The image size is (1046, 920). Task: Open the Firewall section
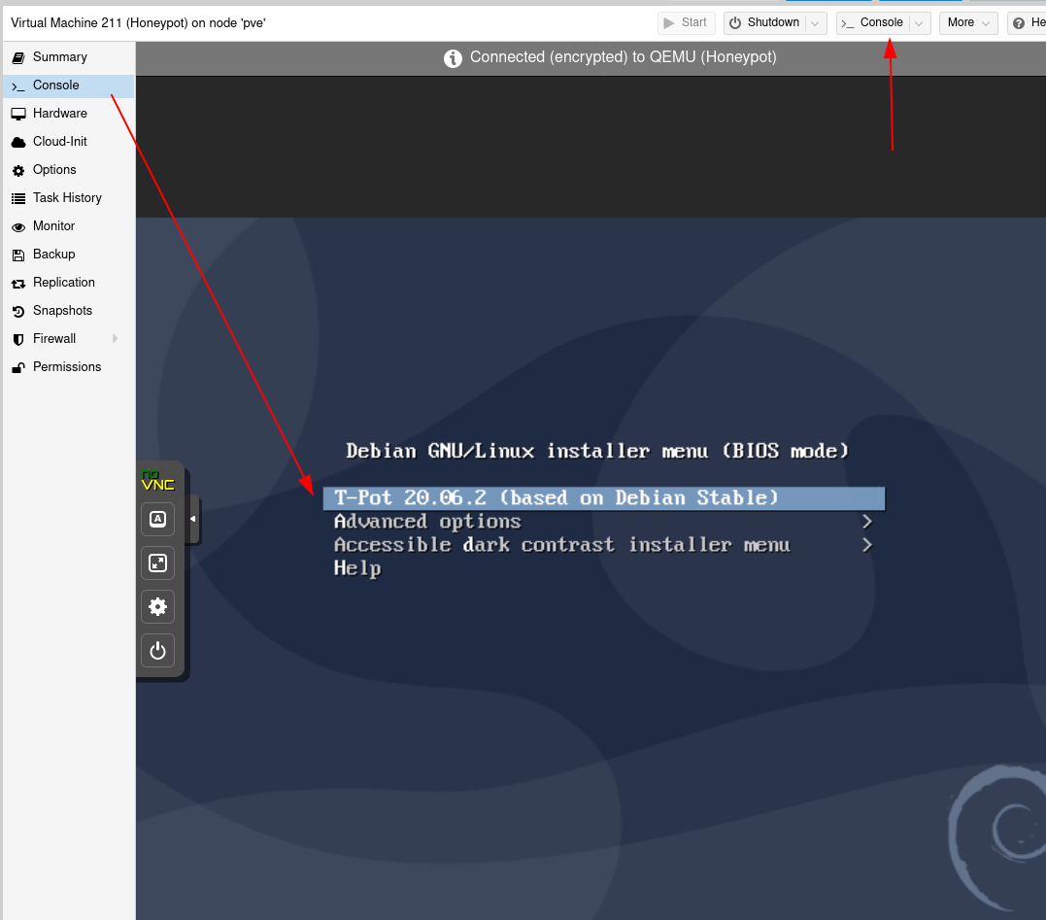tap(68, 339)
